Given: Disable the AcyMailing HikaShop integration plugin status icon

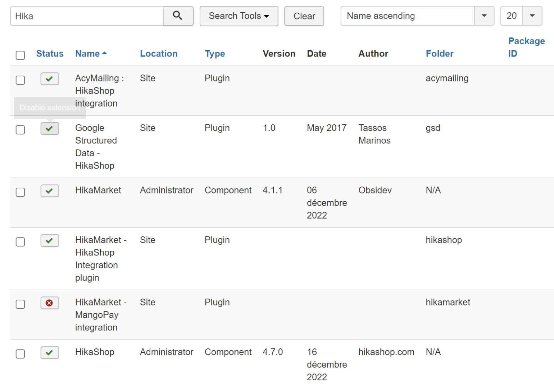Looking at the screenshot, I should (x=50, y=79).
